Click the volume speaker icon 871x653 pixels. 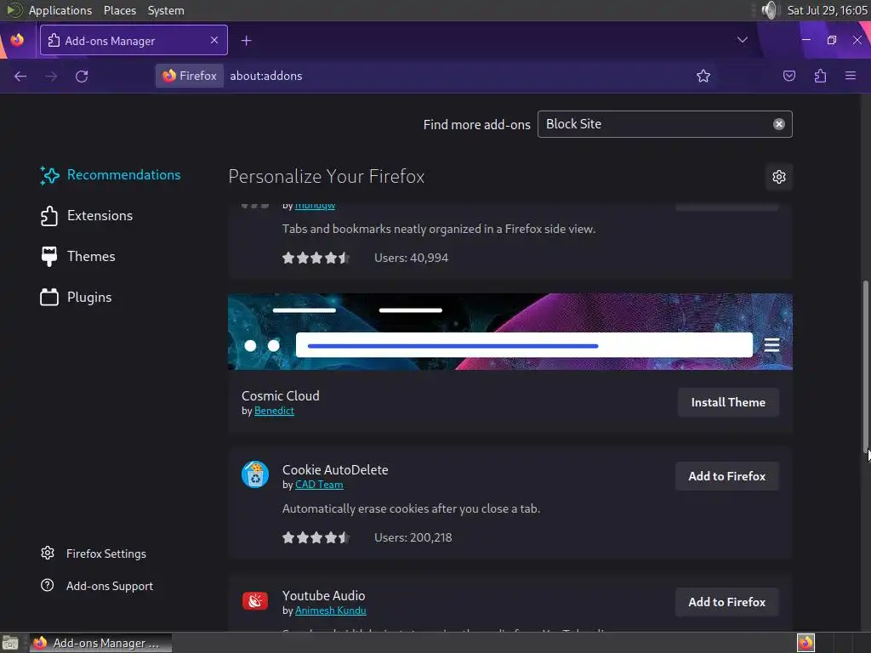769,10
